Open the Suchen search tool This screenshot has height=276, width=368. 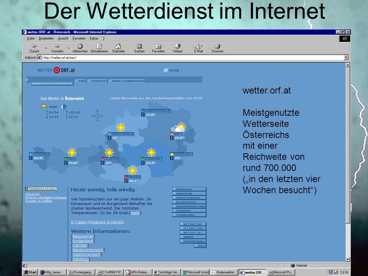pos(139,48)
